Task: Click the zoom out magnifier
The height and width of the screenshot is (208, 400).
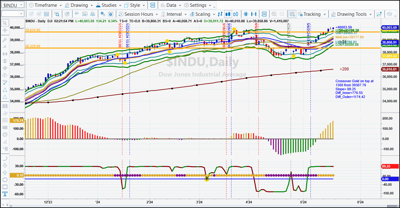Action: click(x=282, y=14)
